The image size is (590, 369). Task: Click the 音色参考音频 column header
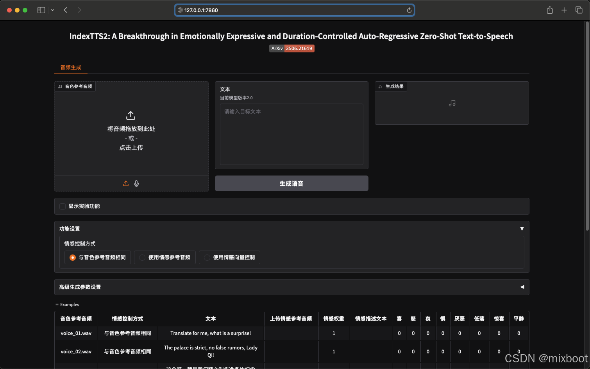click(x=76, y=319)
